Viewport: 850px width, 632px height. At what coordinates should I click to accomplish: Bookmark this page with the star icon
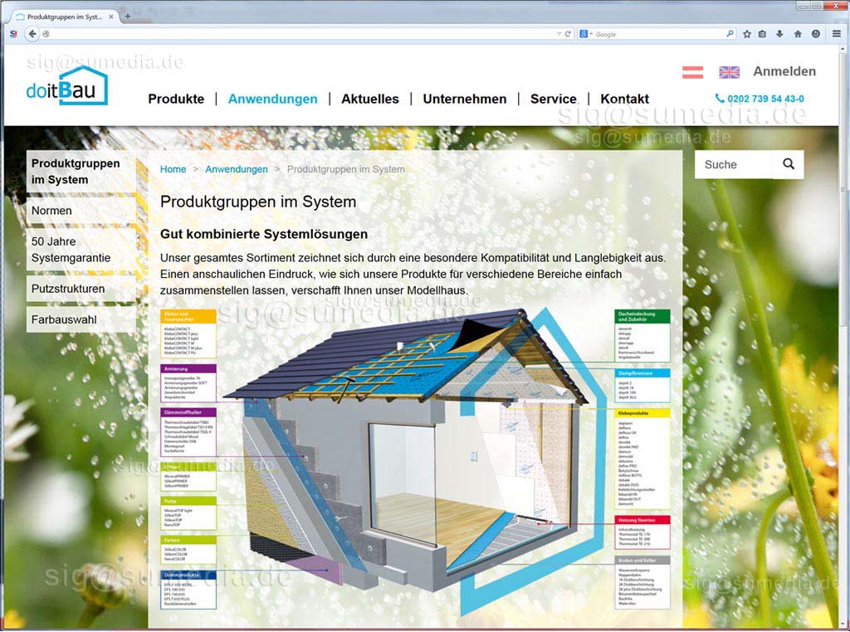[747, 34]
